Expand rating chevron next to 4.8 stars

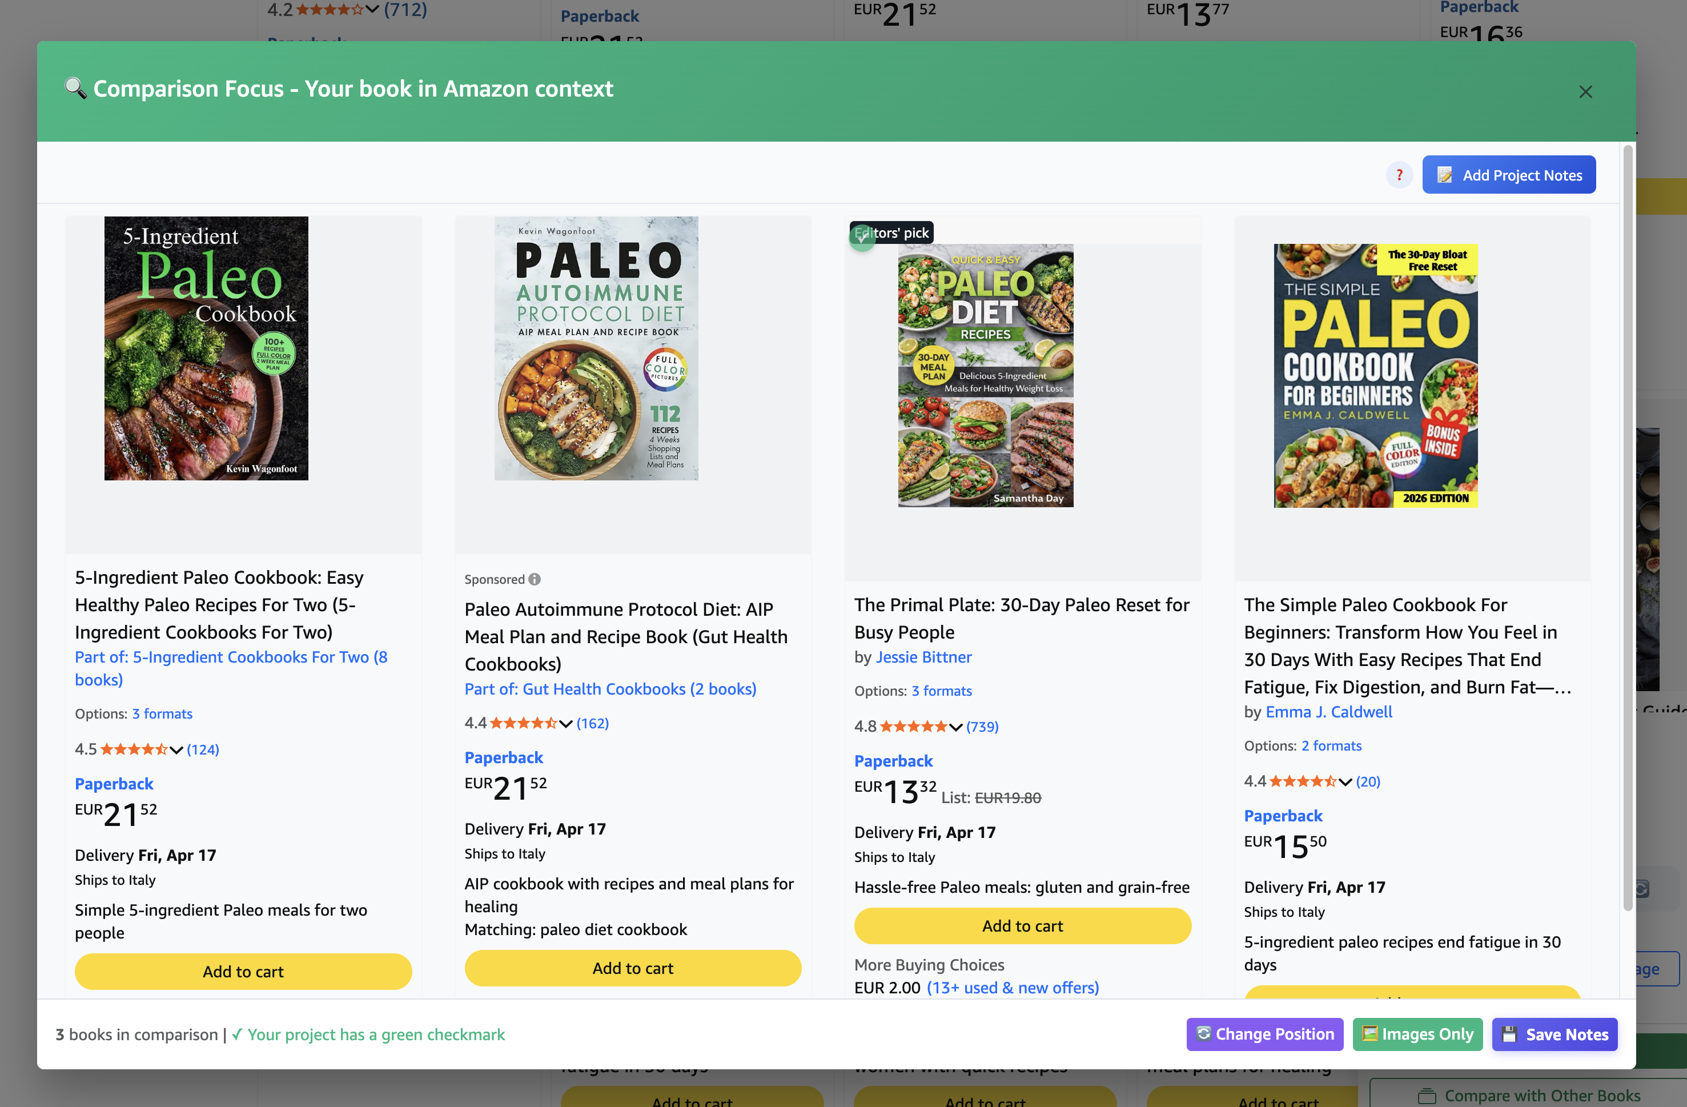955,727
